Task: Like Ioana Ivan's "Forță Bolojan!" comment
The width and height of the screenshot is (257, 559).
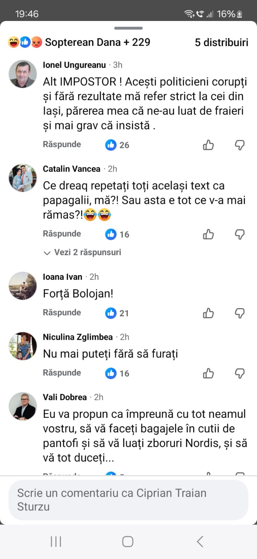Action: [208, 313]
